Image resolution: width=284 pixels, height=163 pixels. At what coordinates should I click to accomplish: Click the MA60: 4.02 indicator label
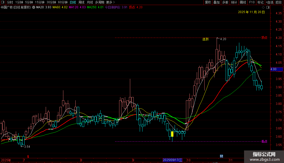click(x=60, y=8)
